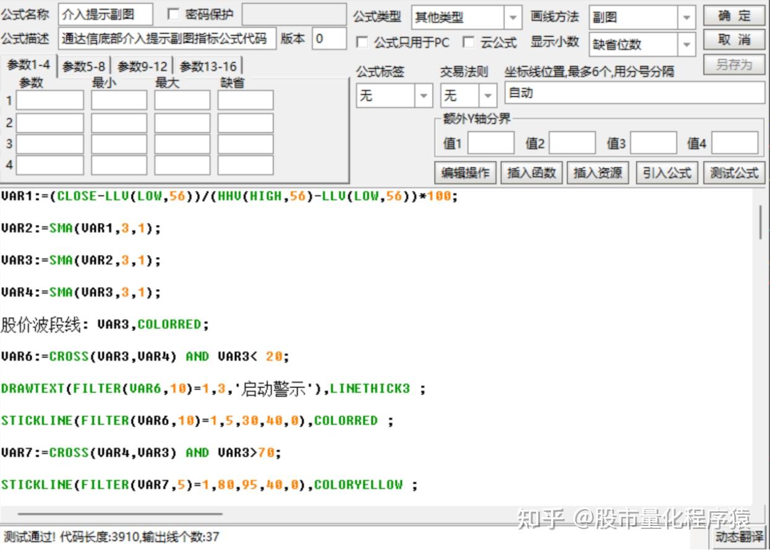Click the VAR4:=SMA(VAR3,3,1) line
This screenshot has height=550, width=770.
81,292
